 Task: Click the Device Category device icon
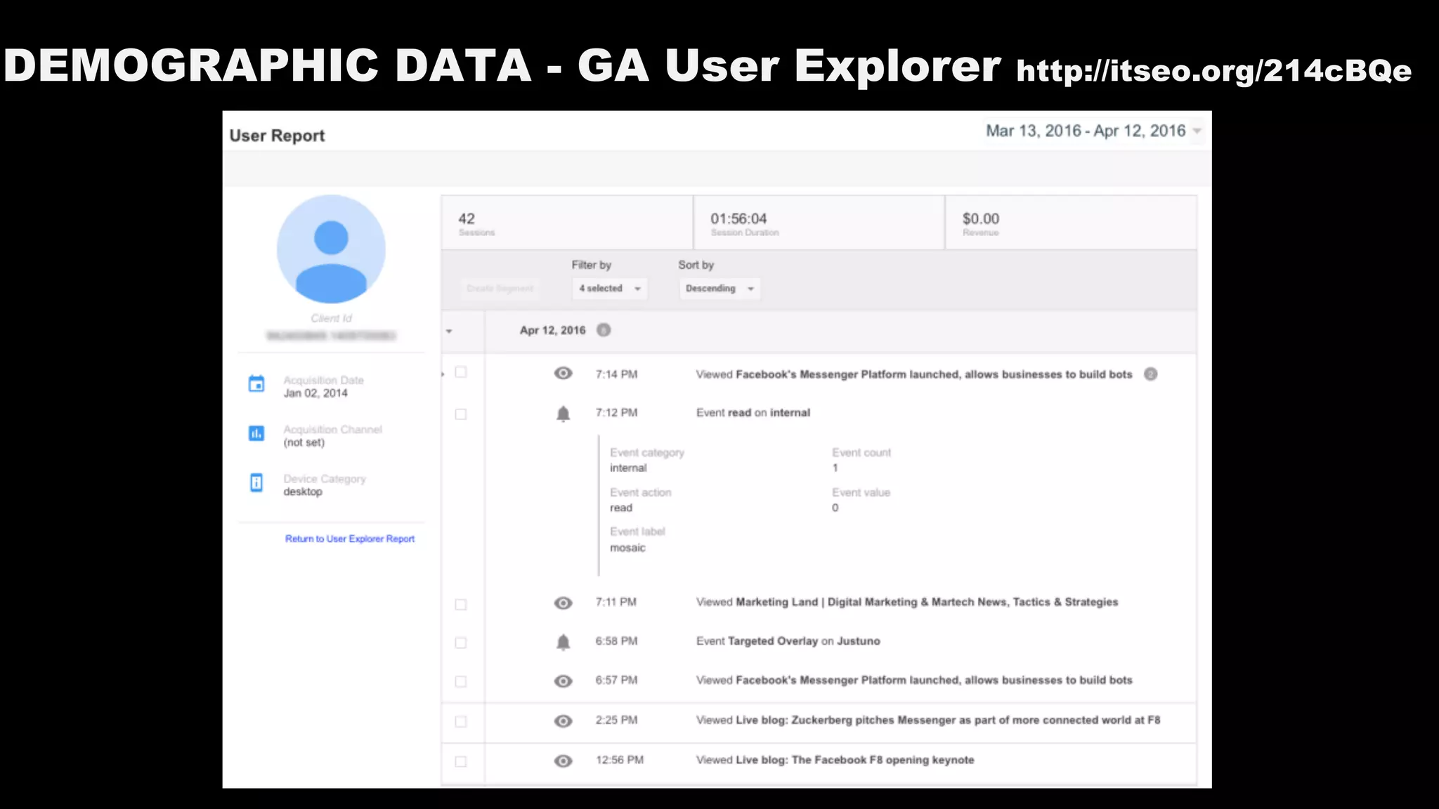256,482
